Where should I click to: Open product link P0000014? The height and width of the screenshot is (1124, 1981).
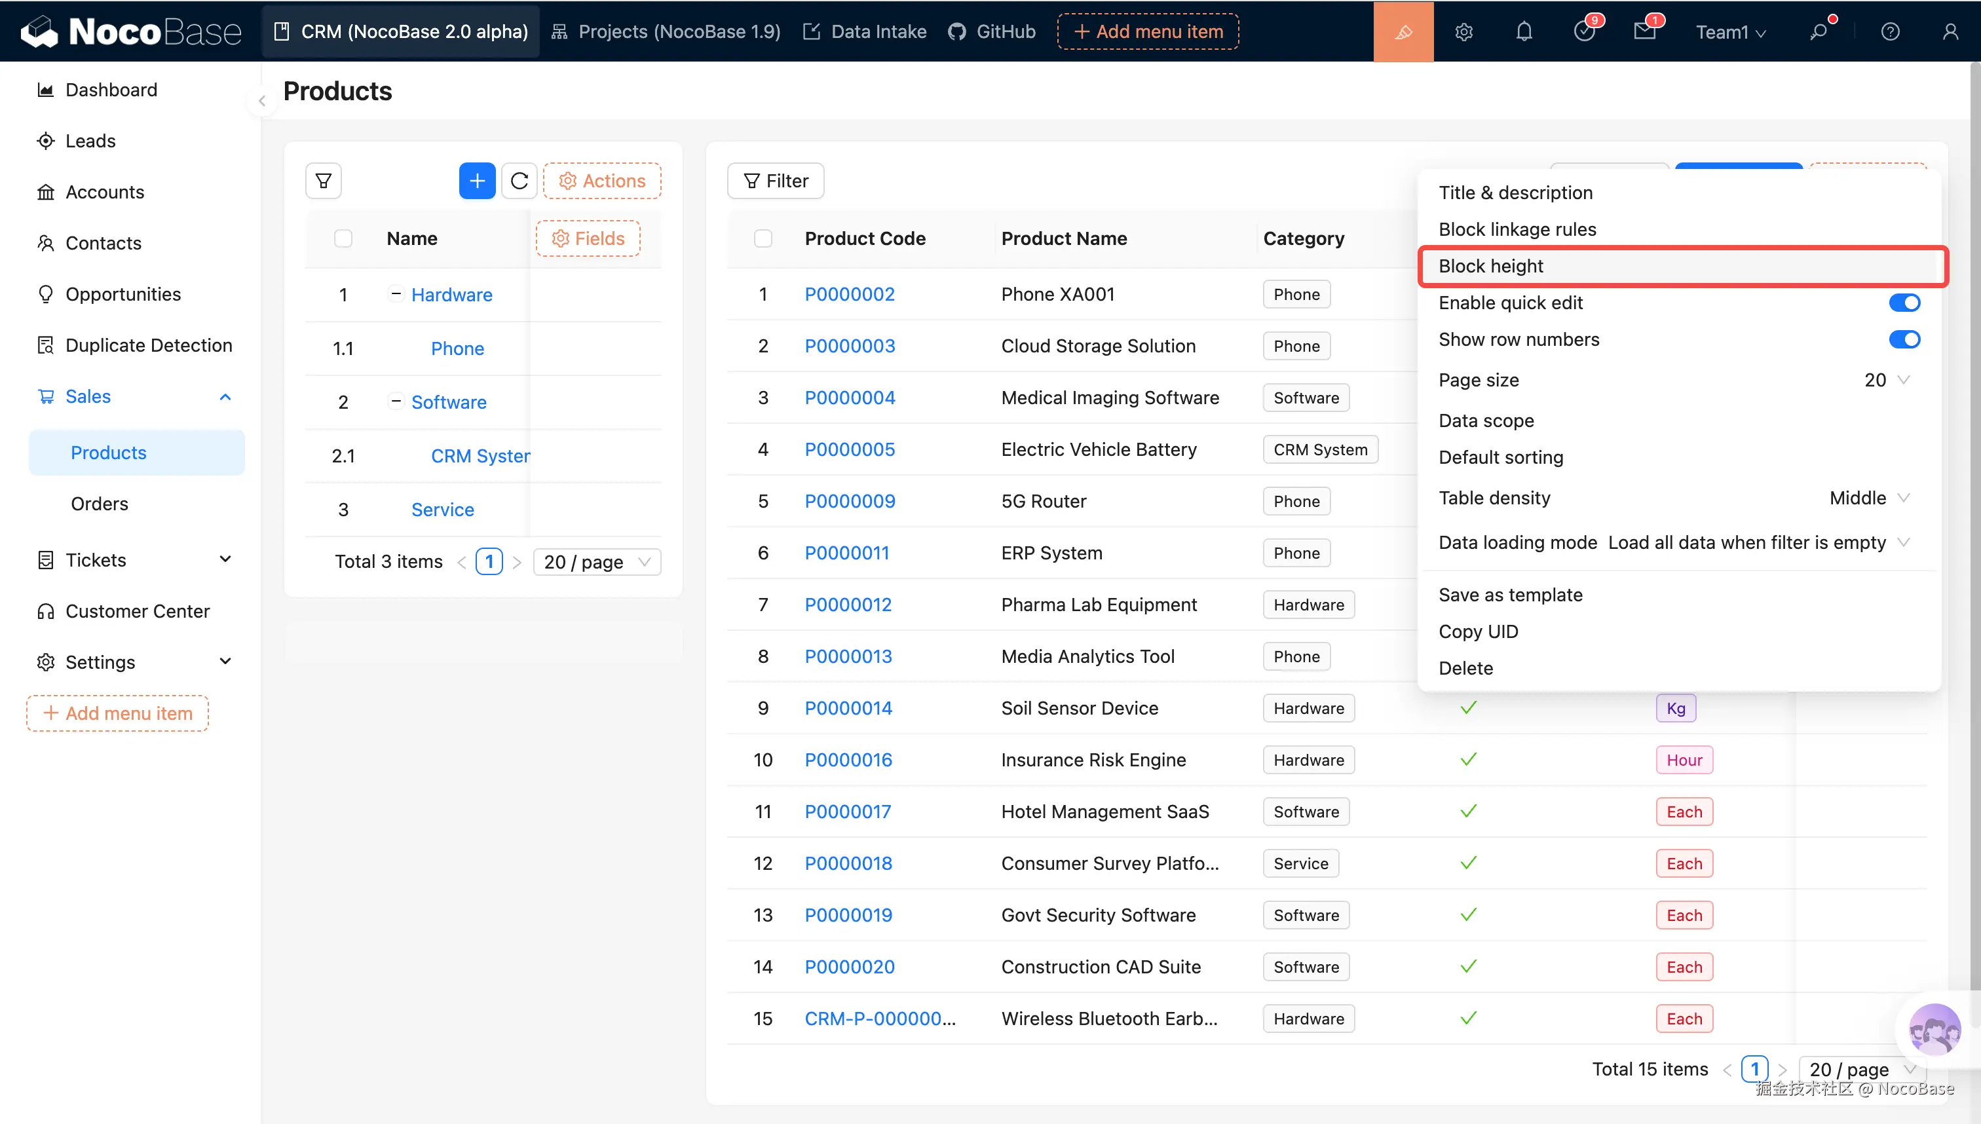[848, 708]
